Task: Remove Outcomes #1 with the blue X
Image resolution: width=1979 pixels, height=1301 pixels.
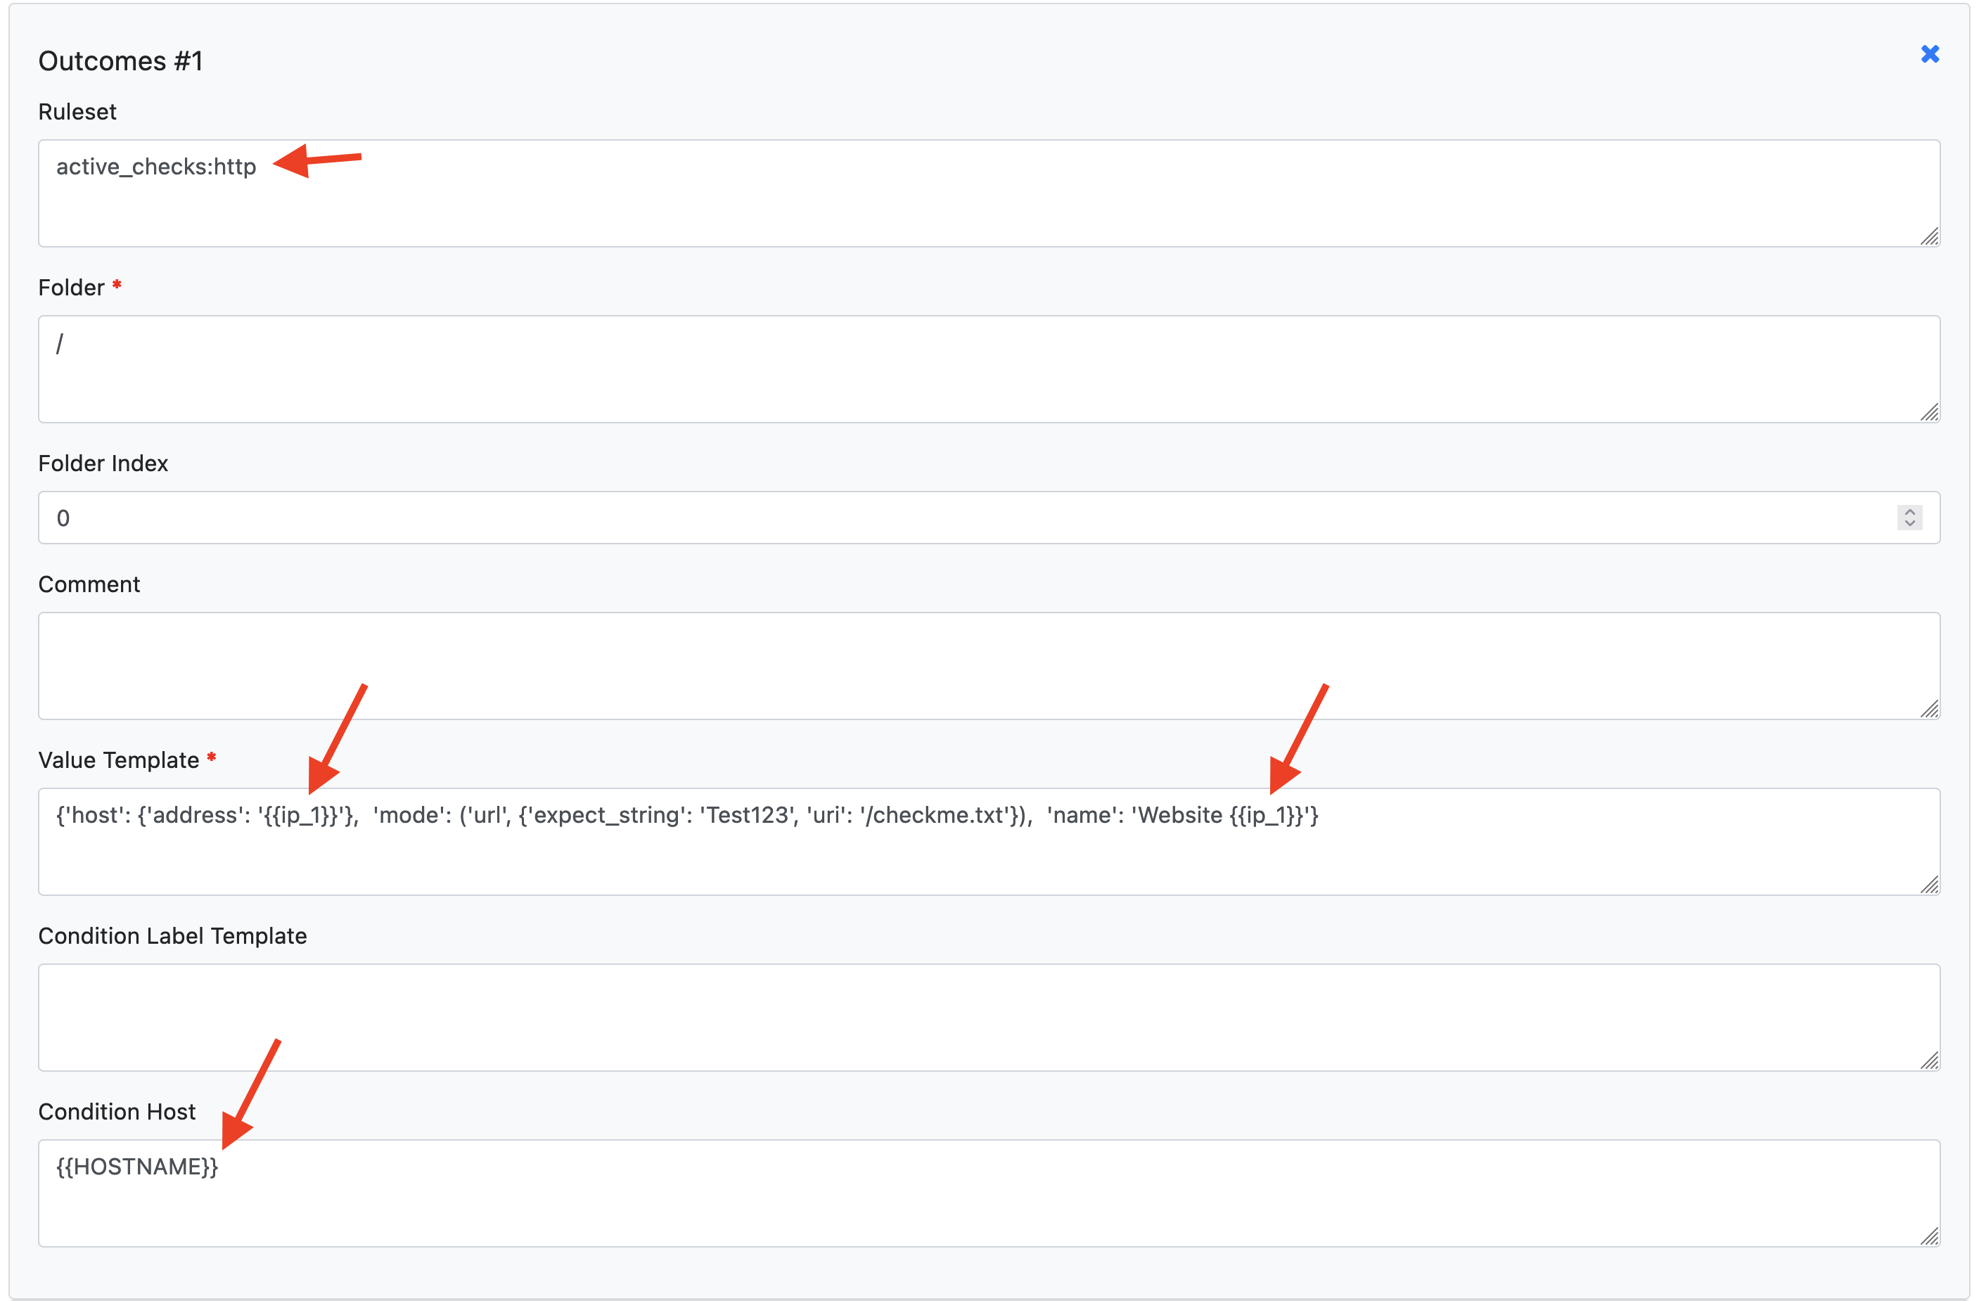Action: pos(1929,54)
